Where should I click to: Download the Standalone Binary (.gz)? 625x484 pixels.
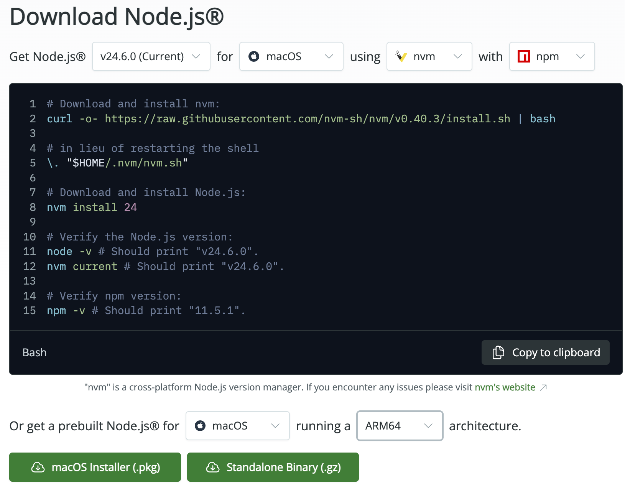coord(273,467)
